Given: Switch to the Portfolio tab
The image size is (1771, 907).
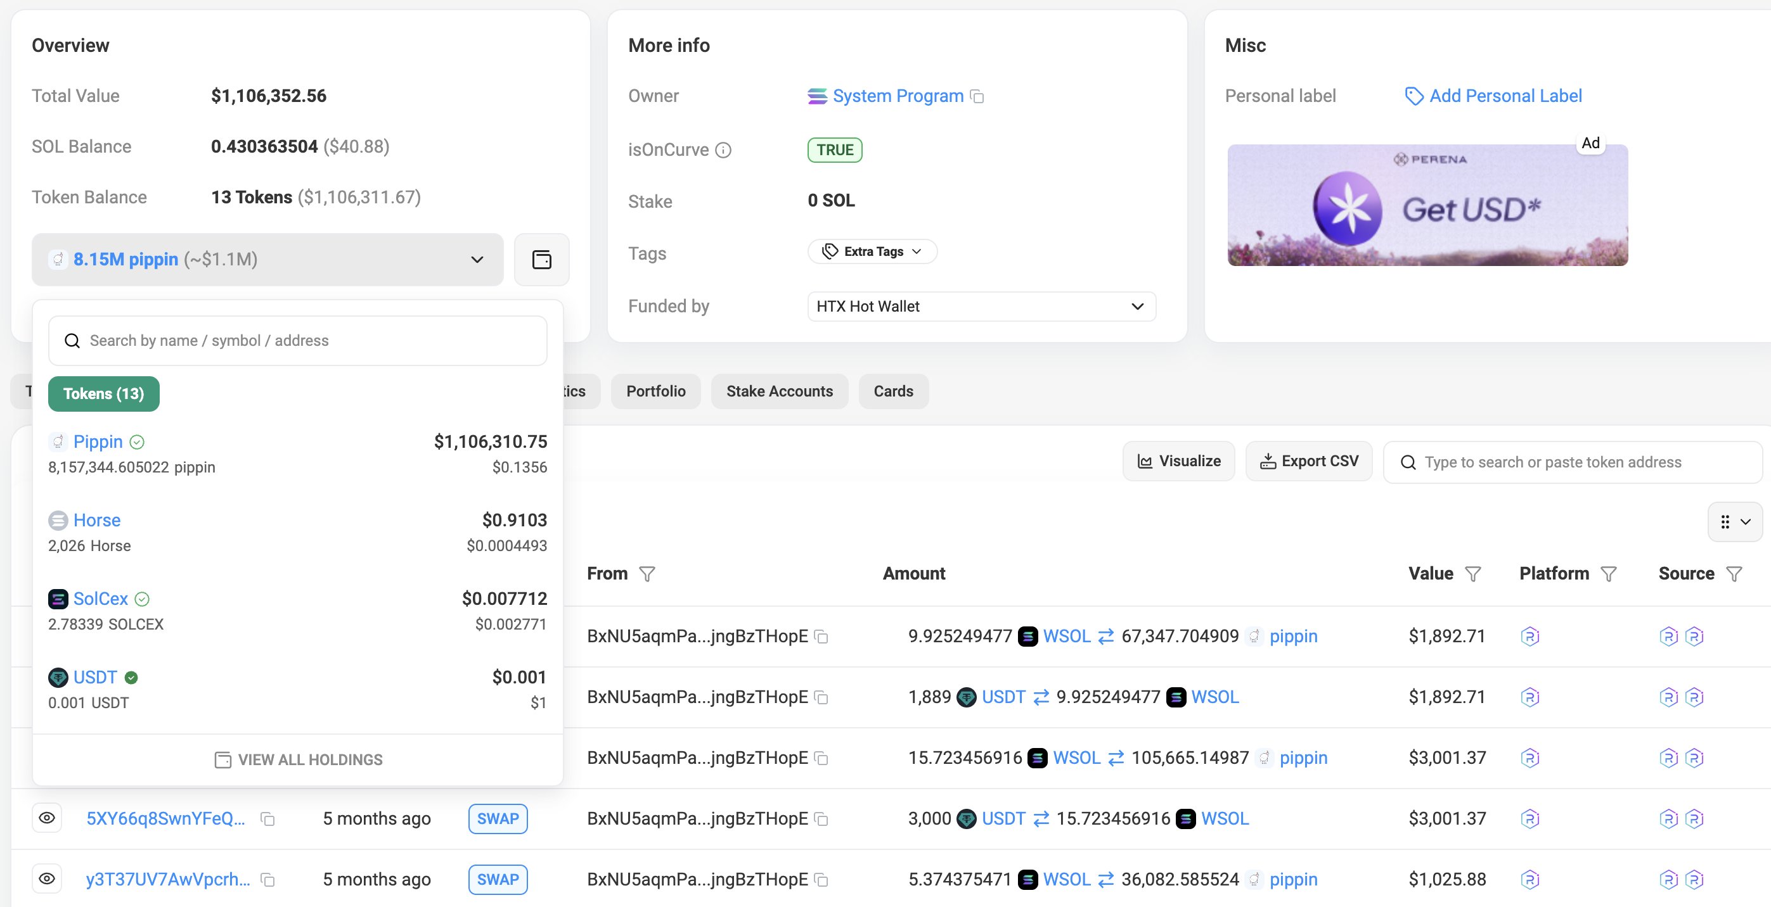Looking at the screenshot, I should pos(655,391).
